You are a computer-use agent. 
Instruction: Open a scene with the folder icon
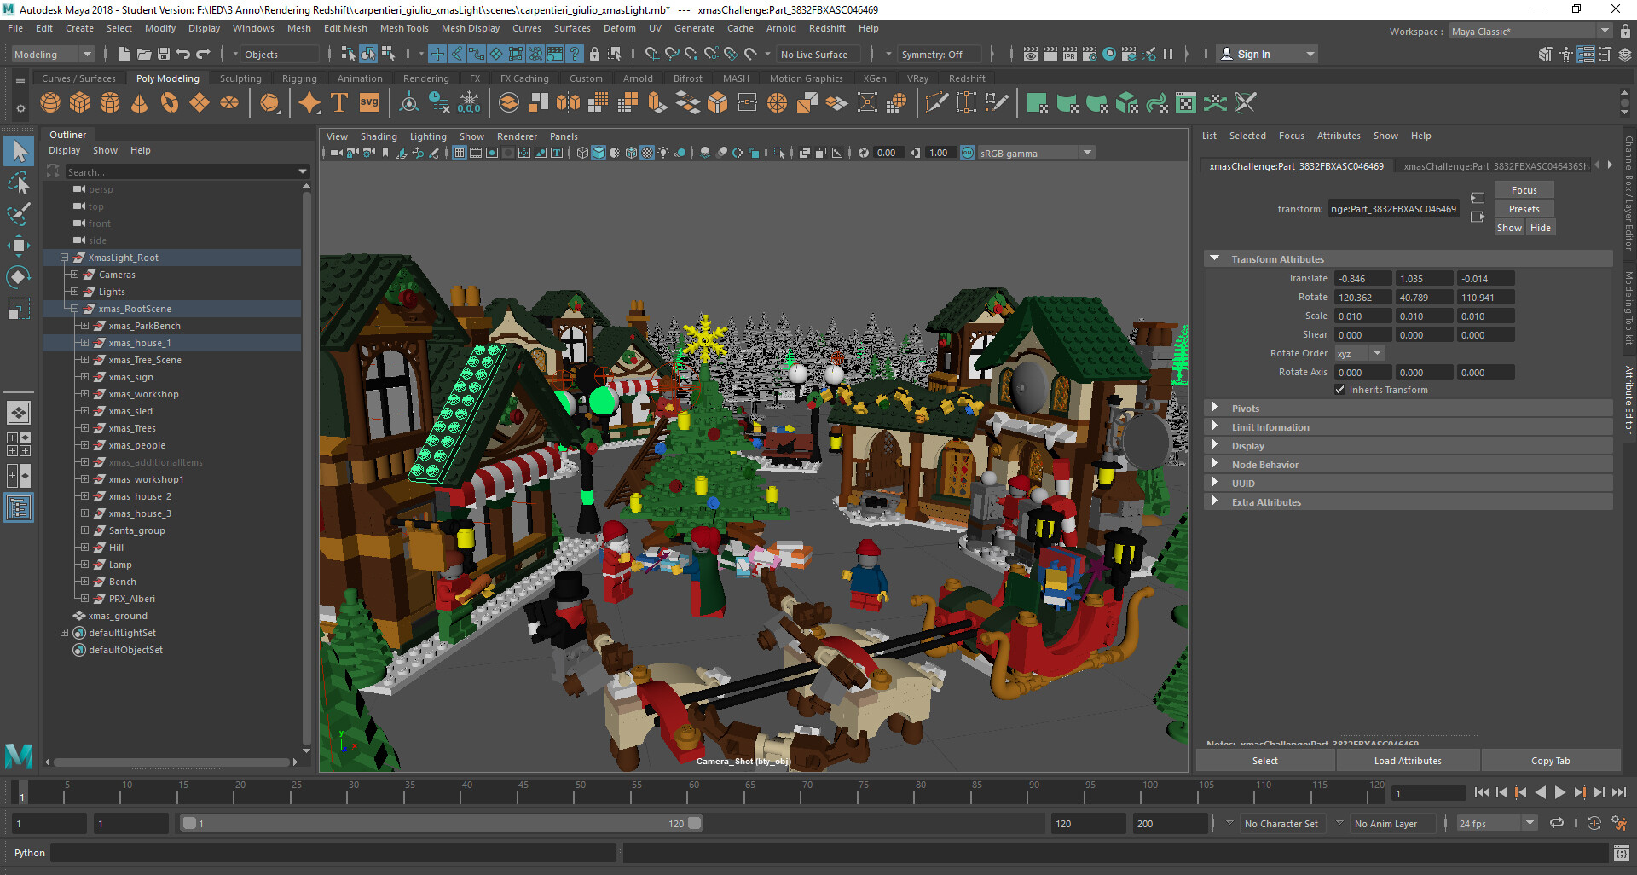144,54
